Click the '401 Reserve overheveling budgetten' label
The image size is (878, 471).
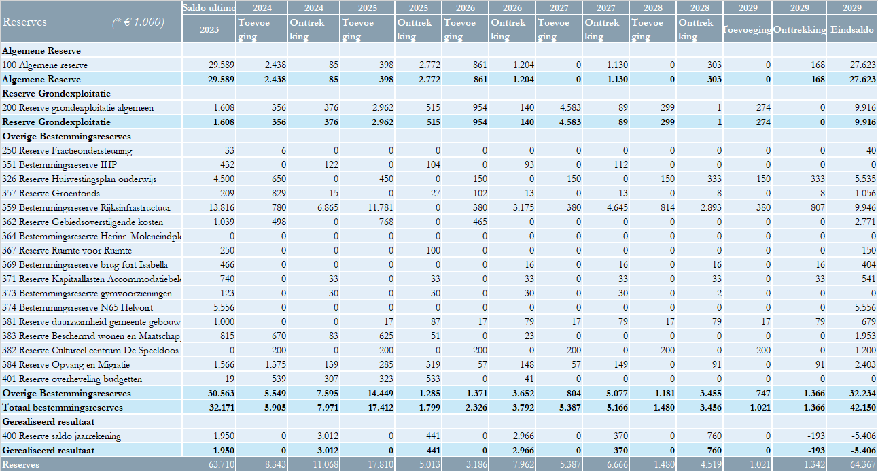click(x=72, y=379)
